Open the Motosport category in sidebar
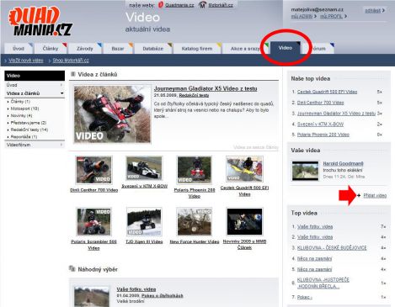The image size is (395, 307). 24,109
